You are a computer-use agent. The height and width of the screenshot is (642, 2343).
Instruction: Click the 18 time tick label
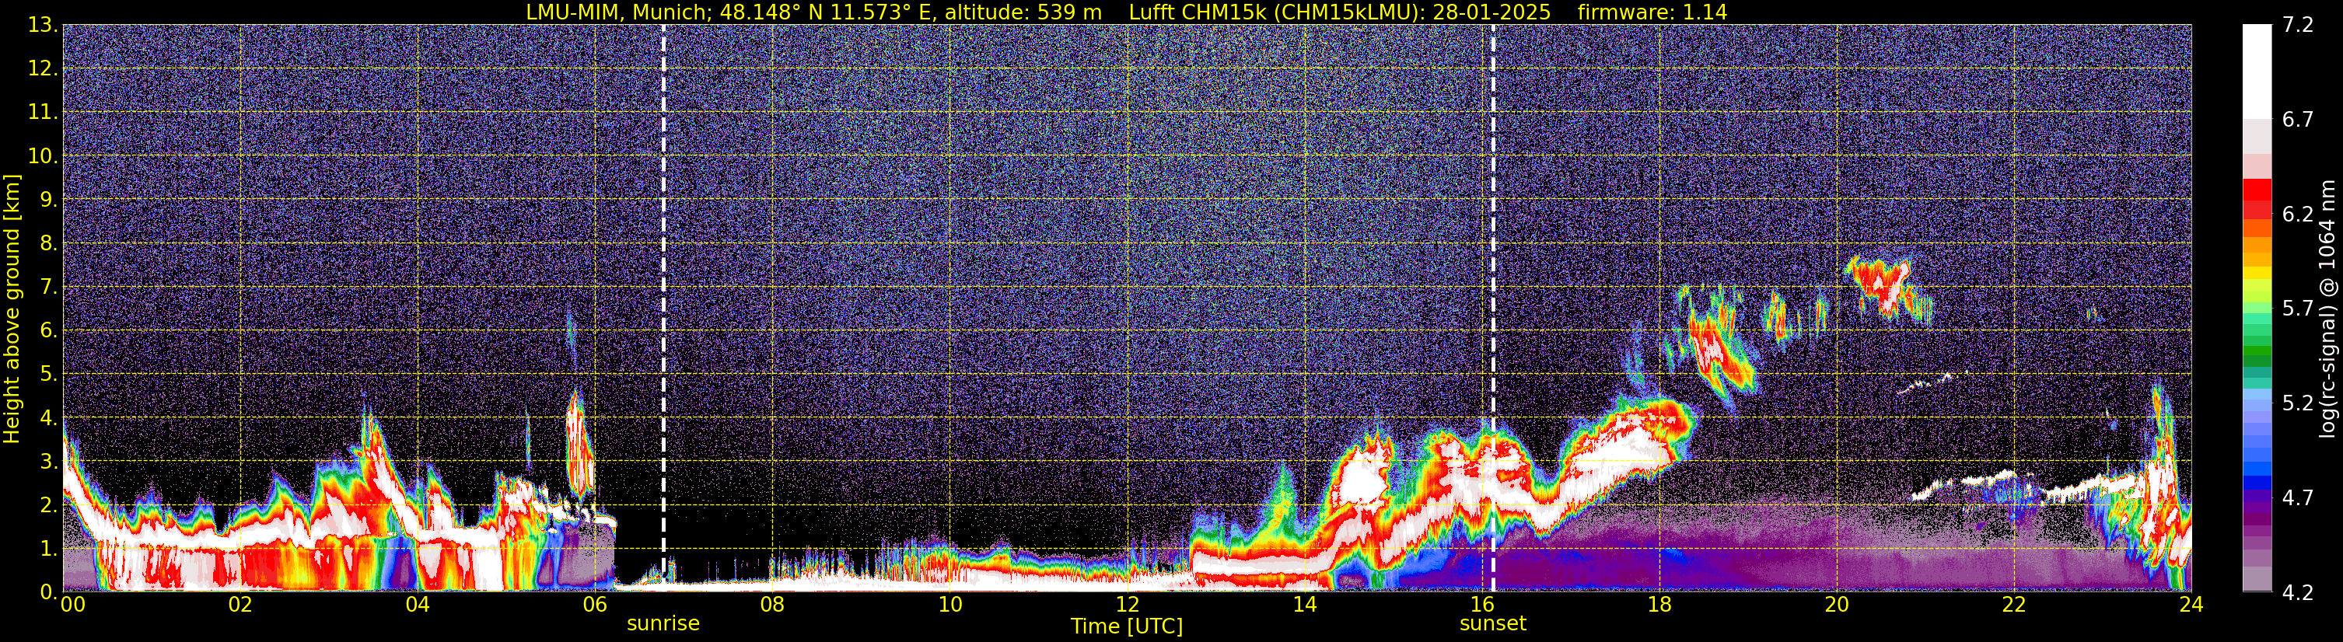click(1659, 605)
